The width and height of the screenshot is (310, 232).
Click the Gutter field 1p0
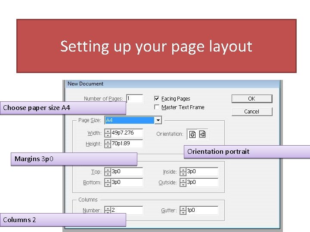point(202,210)
